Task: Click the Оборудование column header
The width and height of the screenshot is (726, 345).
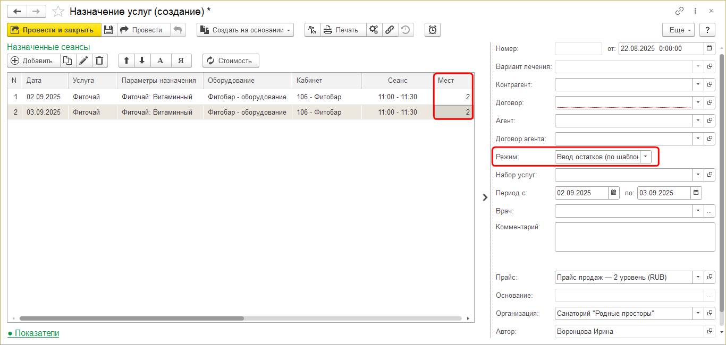Action: [248, 81]
